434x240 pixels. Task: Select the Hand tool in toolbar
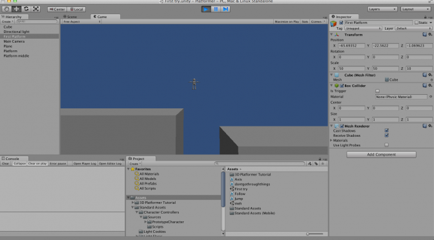[7, 9]
